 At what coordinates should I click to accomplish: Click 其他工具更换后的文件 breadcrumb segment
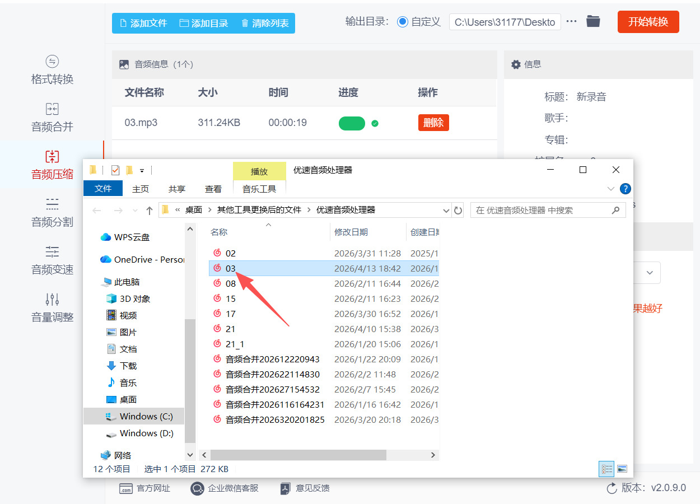(259, 210)
